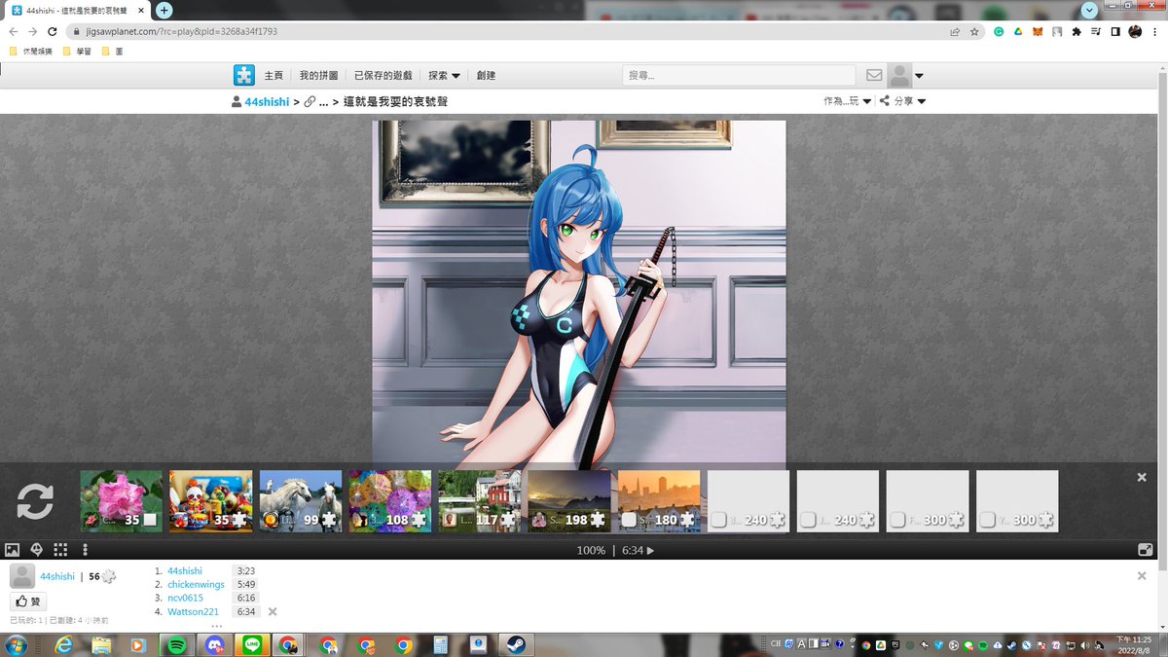Expand the leaderboard with the ellipsis
Viewport: 1168px width, 657px height.
point(216,625)
